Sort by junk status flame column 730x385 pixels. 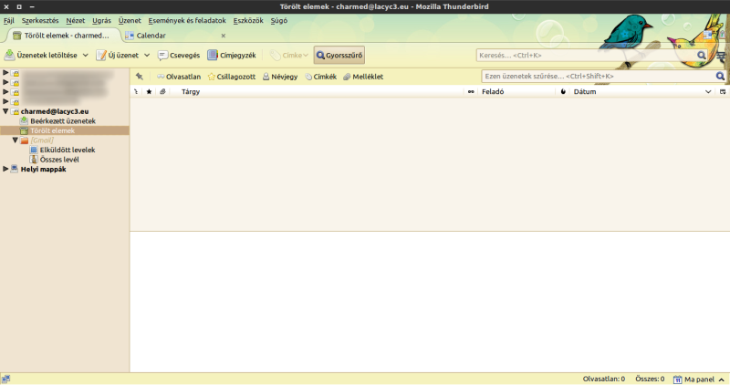pyautogui.click(x=563, y=92)
